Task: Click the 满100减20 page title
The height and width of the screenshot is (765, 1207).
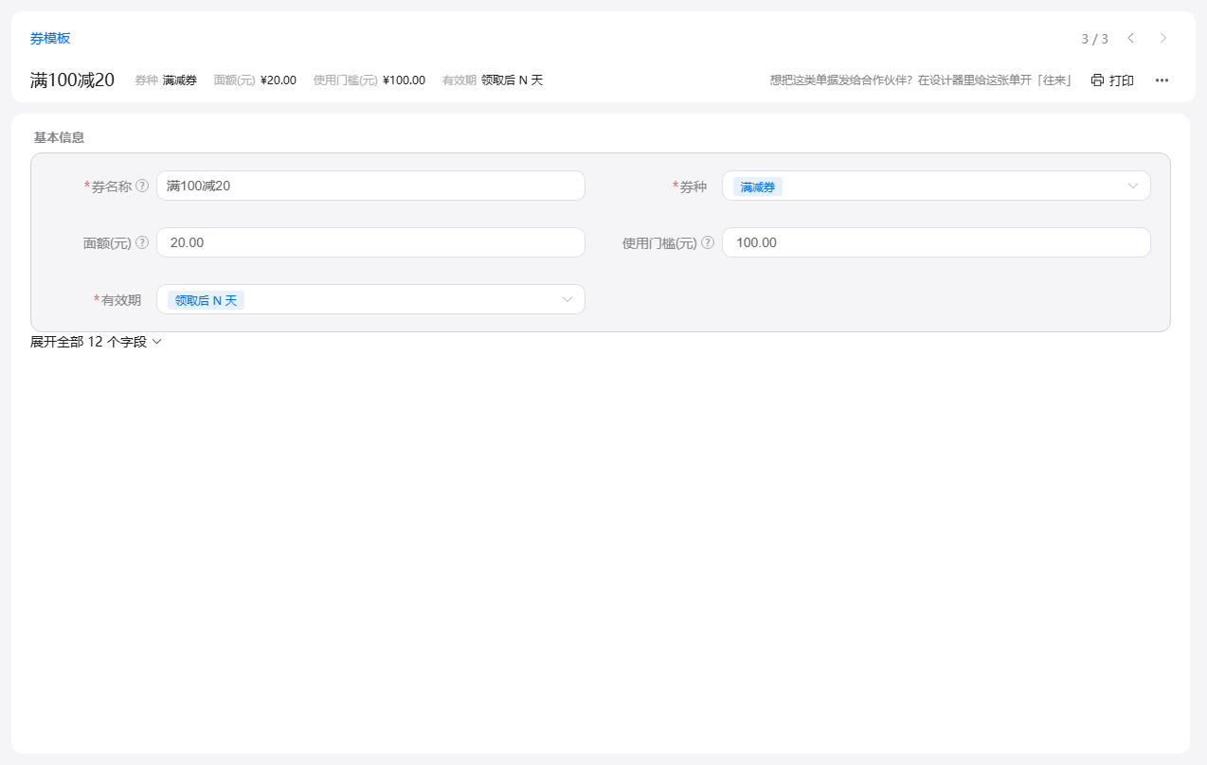Action: pos(72,80)
